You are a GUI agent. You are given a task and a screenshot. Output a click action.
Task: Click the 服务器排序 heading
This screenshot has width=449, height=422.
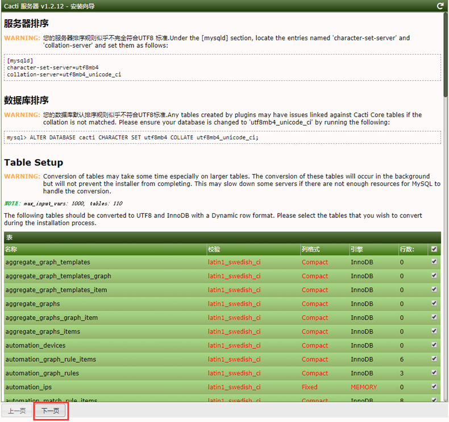(x=26, y=23)
